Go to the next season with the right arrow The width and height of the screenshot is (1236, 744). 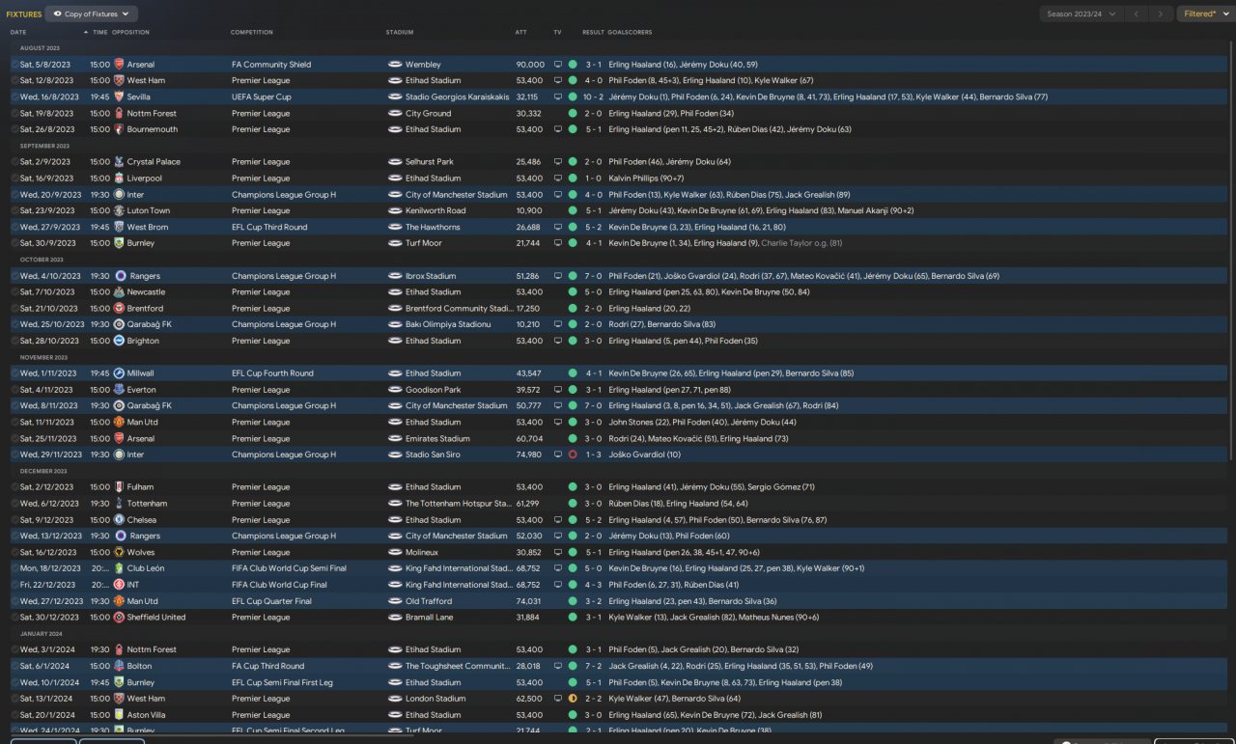click(1161, 14)
